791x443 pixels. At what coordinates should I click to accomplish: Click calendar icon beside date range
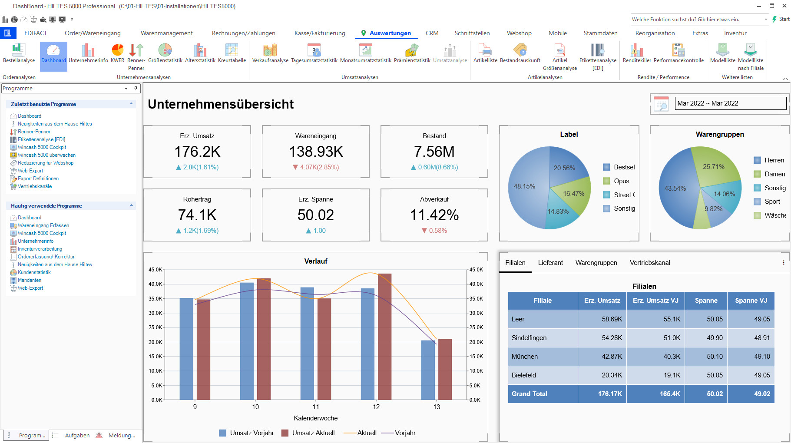coord(662,104)
